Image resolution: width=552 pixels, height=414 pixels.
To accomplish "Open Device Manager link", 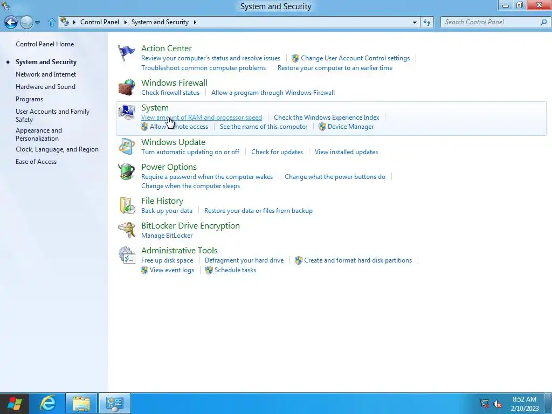I will click(x=350, y=127).
